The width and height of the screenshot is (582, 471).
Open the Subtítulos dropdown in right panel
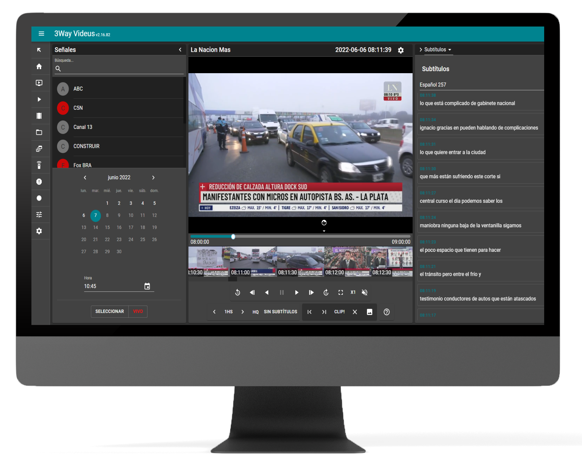point(437,50)
